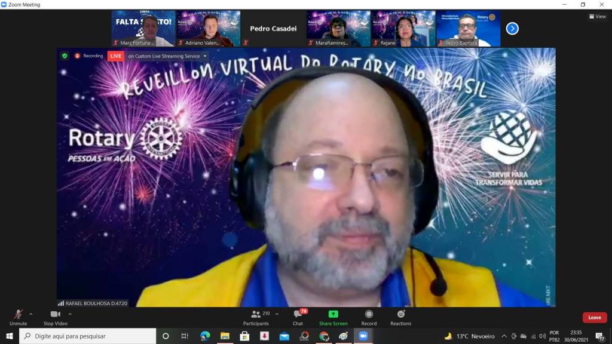Viewport: 612px width, 344px height.
Task: Expand the Custom Live Streaming Service dropdown
Action: point(205,56)
